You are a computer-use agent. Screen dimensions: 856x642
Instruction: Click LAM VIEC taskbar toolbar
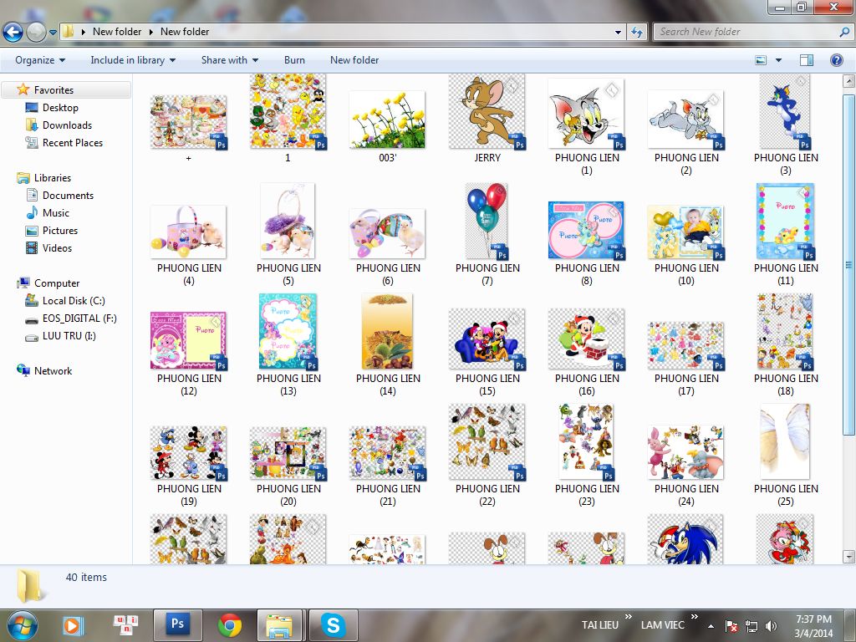click(662, 625)
